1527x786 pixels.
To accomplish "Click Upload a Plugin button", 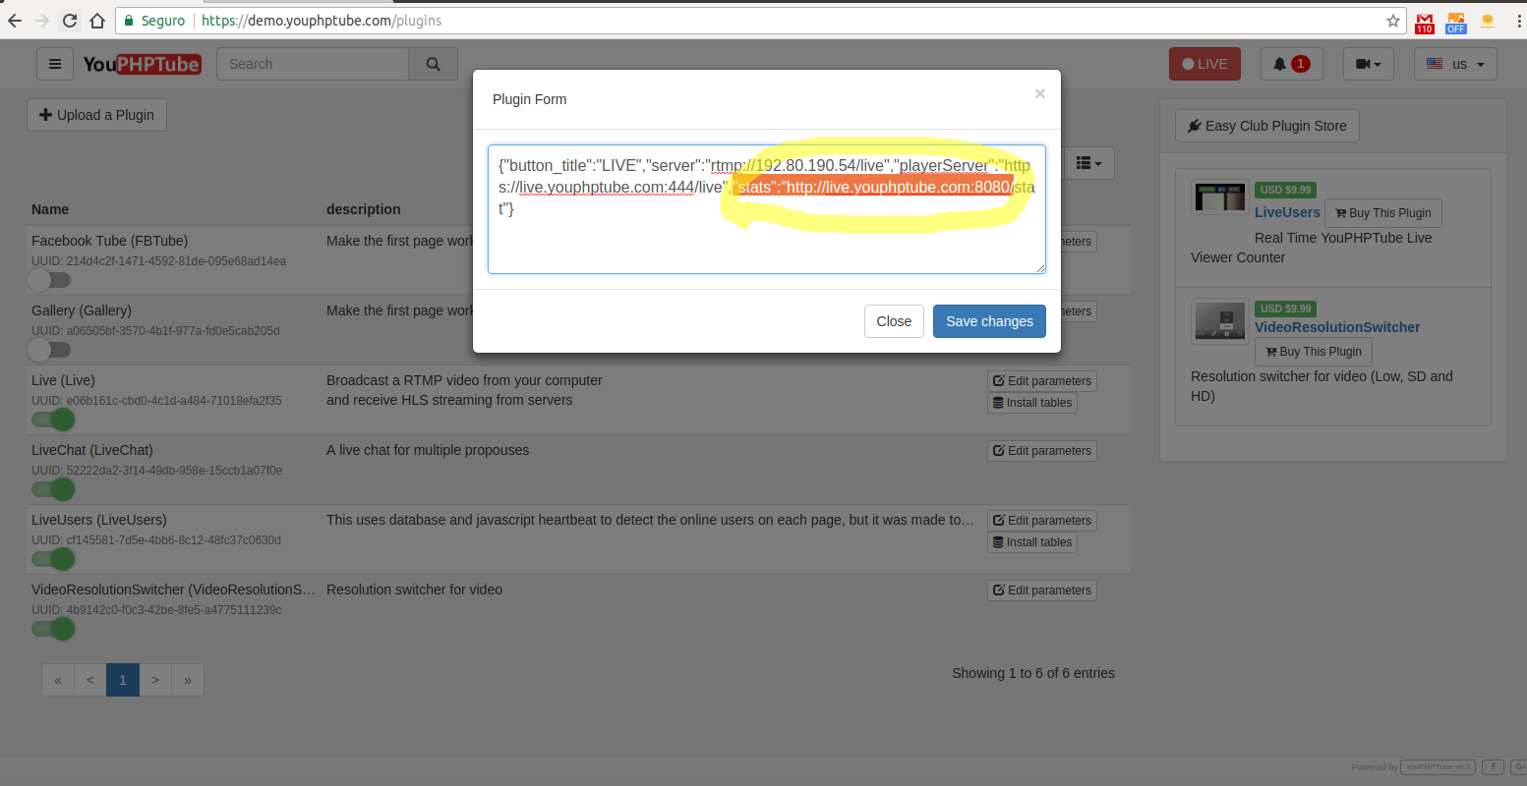I will coord(96,115).
